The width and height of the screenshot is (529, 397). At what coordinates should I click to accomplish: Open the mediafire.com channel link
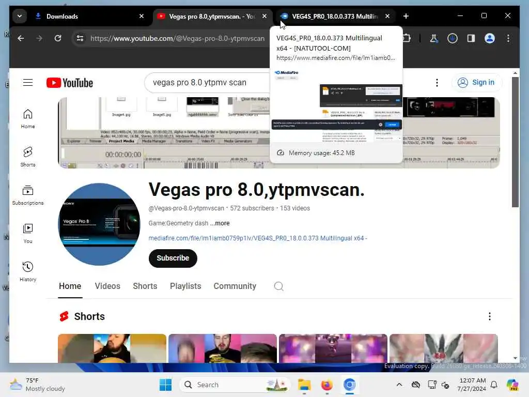click(x=258, y=238)
